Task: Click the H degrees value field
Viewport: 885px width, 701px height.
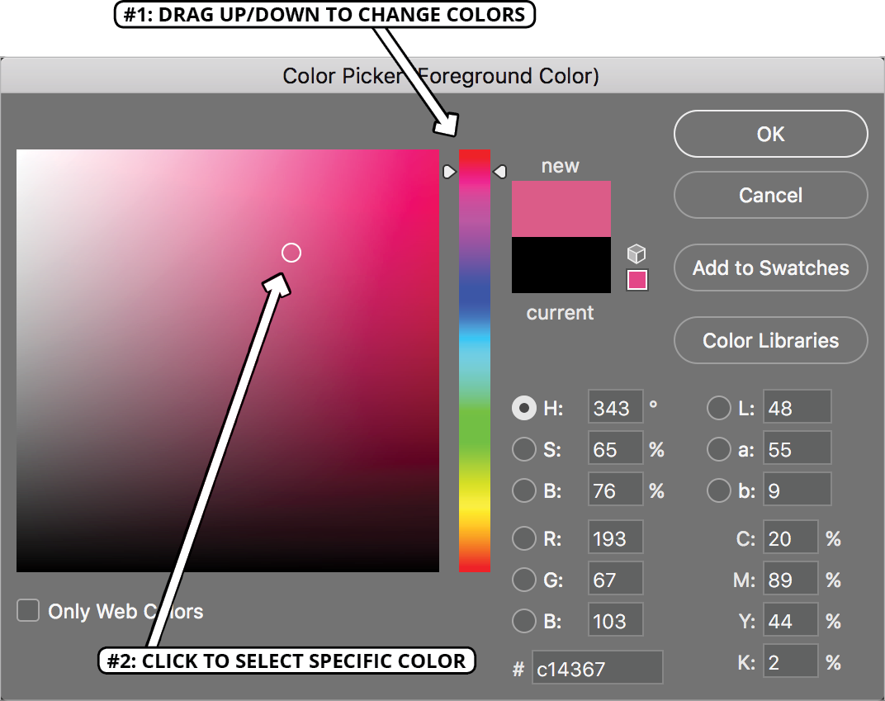Action: (x=614, y=407)
